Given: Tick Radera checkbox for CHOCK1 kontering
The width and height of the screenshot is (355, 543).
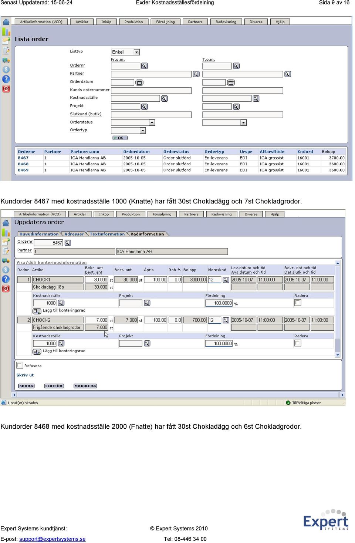Looking at the screenshot, I should [x=298, y=303].
